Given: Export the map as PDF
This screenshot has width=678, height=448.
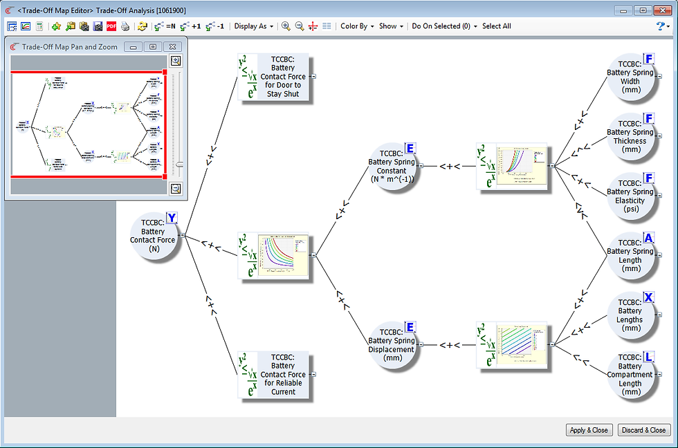Looking at the screenshot, I should [x=111, y=26].
